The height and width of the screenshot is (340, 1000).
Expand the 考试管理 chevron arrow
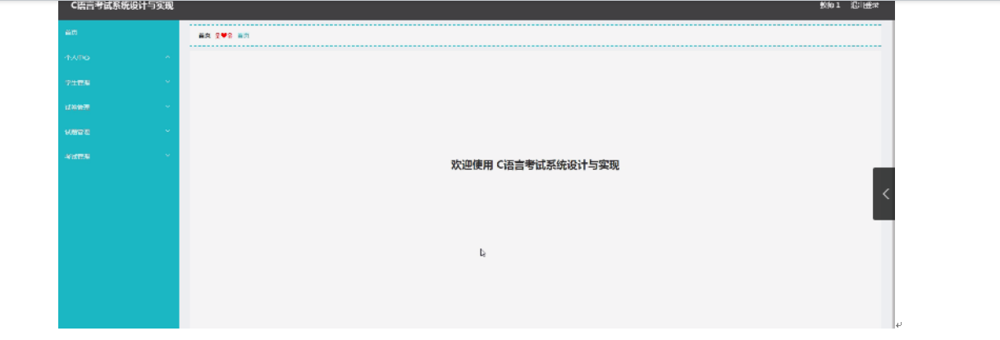[167, 156]
